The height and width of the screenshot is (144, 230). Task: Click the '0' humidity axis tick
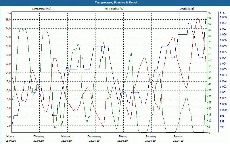click(x=209, y=133)
